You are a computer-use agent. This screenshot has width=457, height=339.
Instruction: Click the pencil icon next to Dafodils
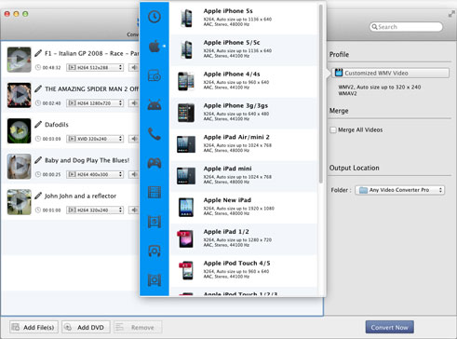38,125
